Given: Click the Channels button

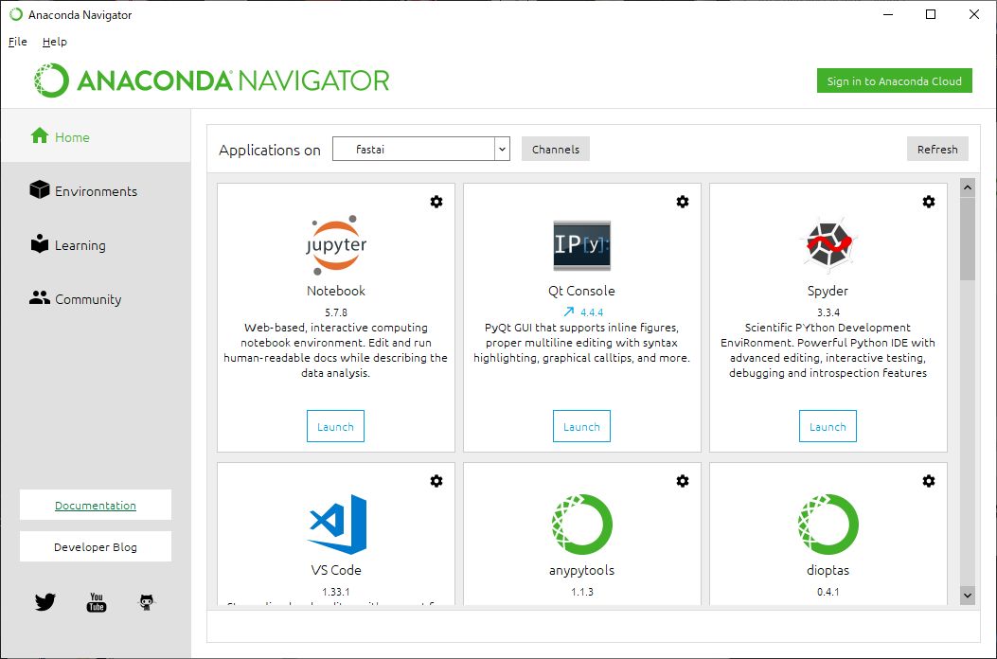Looking at the screenshot, I should tap(556, 149).
